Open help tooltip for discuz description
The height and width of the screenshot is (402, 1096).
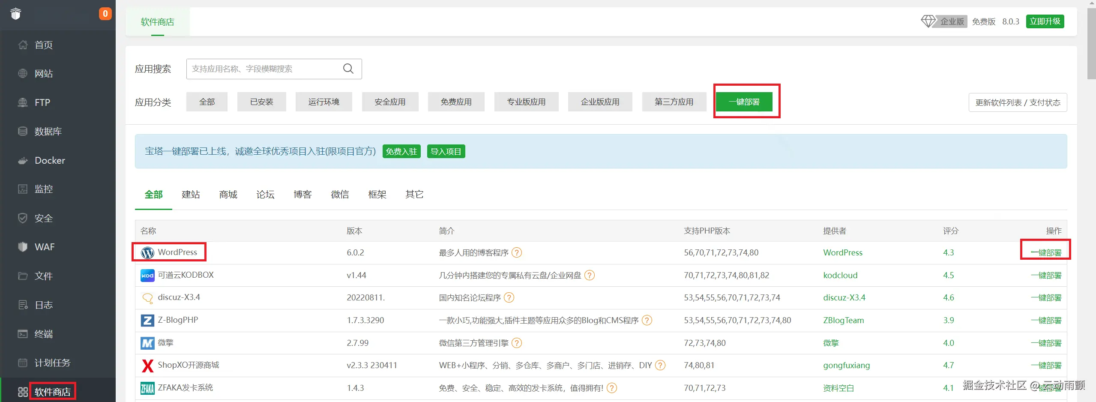[x=509, y=297]
